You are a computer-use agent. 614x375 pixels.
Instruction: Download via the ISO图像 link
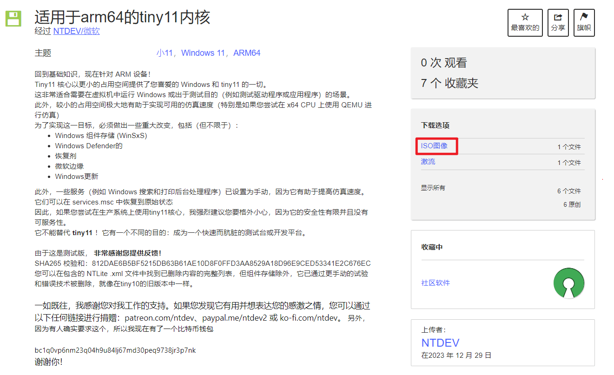coord(436,145)
